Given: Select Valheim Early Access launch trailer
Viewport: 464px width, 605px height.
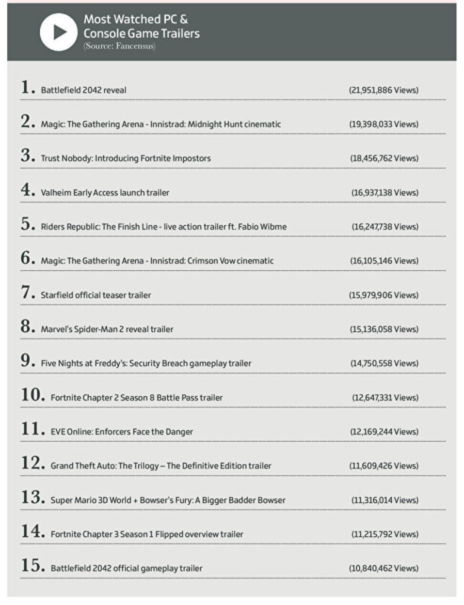Looking at the screenshot, I should pyautogui.click(x=105, y=193).
